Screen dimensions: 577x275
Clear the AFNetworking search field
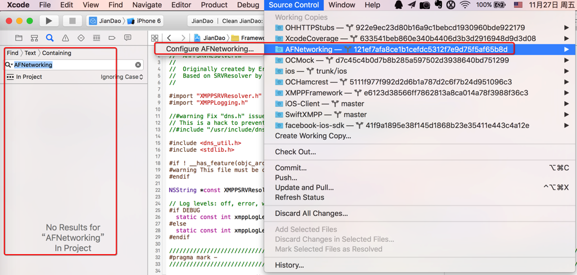(x=138, y=65)
